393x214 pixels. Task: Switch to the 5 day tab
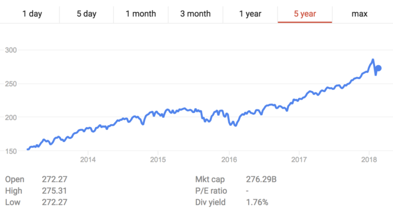coord(86,13)
